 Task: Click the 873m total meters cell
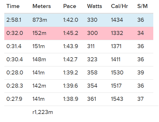tap(40, 20)
